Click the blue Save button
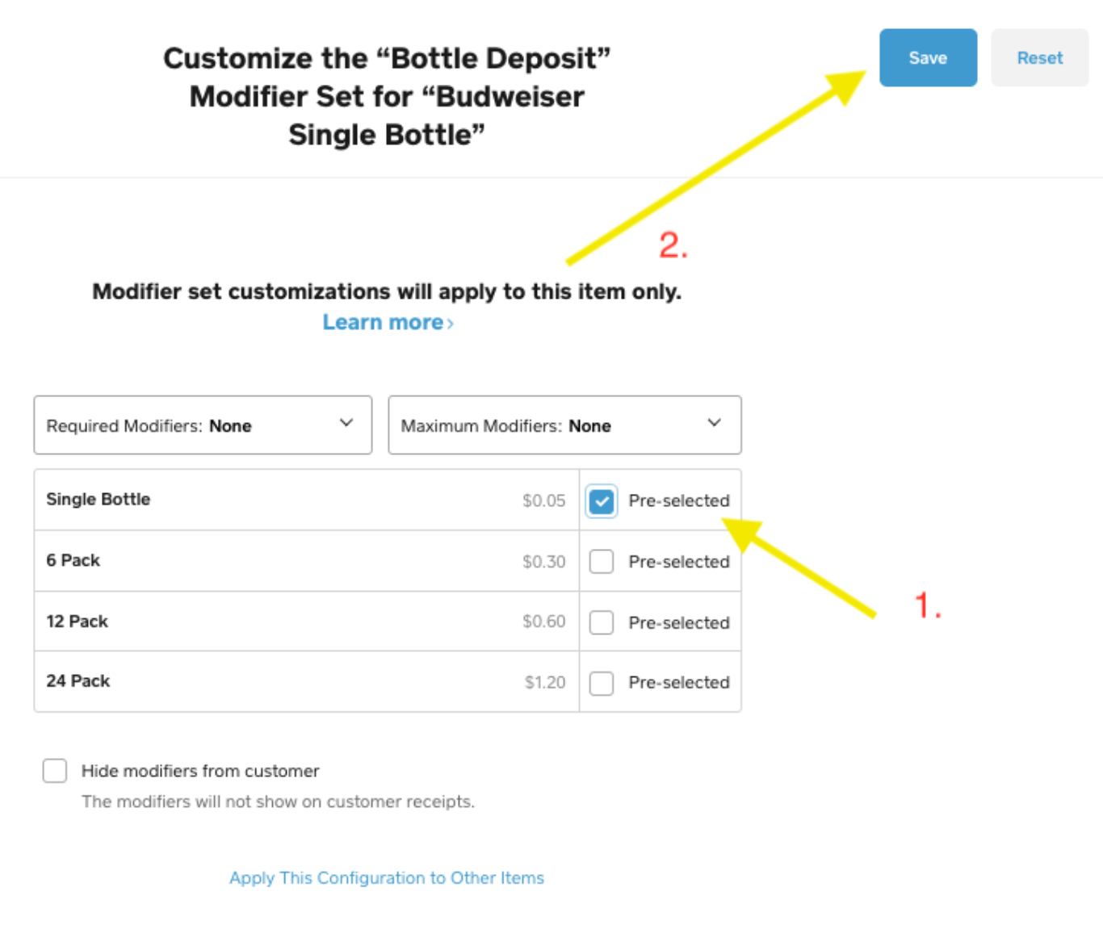The height and width of the screenshot is (925, 1103). (928, 58)
